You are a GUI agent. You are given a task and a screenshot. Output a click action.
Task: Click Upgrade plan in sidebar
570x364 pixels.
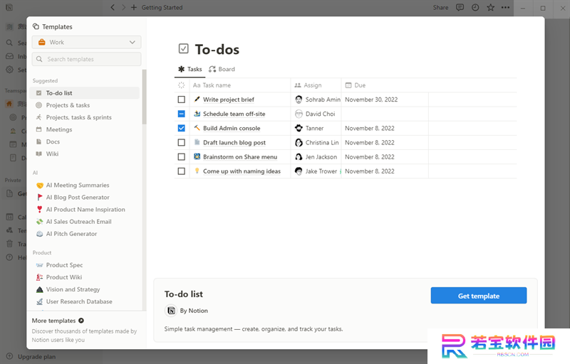pos(37,357)
